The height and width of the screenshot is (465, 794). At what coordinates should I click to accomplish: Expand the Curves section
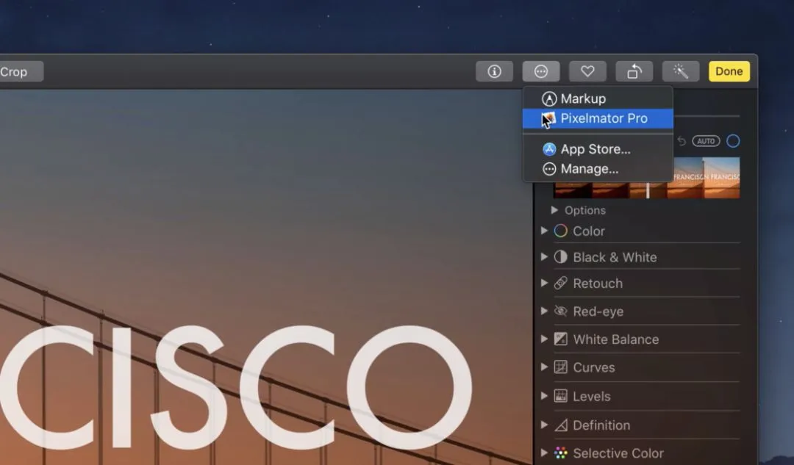(x=544, y=367)
